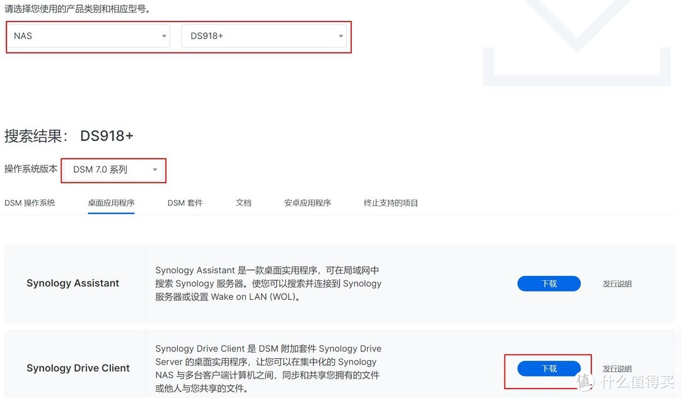Click the Synology Drive Client description paragraph

click(269, 368)
